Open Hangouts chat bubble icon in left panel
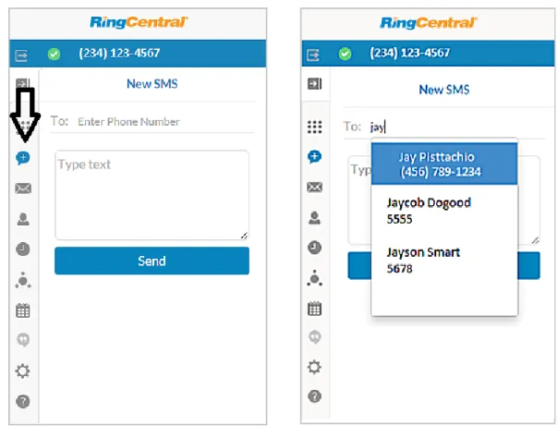558x437 pixels. (23, 339)
